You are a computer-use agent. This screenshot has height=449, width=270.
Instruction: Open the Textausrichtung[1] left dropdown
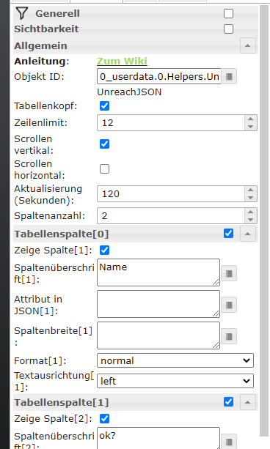click(x=175, y=381)
